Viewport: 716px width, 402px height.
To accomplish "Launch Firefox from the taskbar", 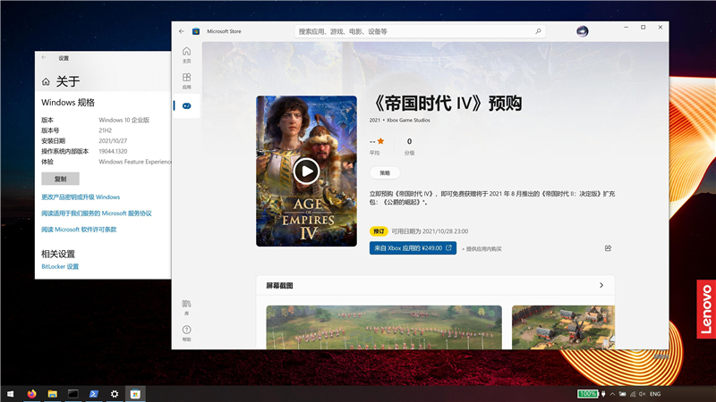I will [32, 393].
